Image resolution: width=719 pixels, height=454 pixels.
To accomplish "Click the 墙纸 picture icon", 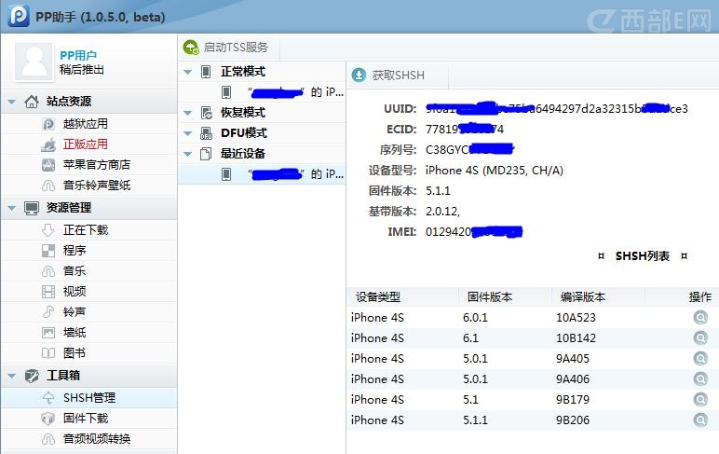I will 48,333.
